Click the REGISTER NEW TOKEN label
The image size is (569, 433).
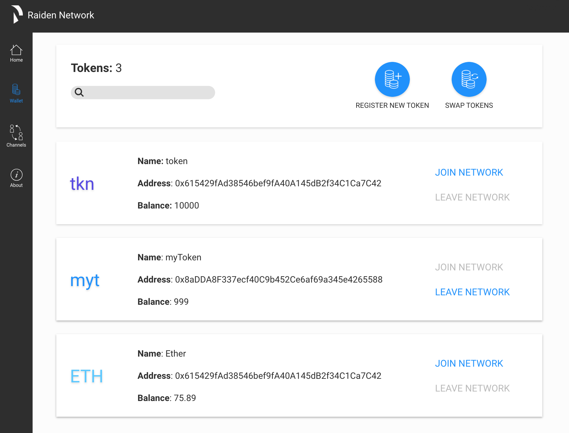tap(392, 105)
